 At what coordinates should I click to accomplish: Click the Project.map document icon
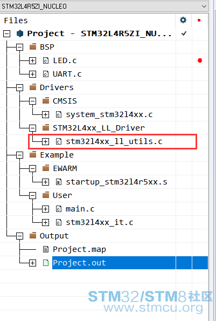tap(46, 249)
